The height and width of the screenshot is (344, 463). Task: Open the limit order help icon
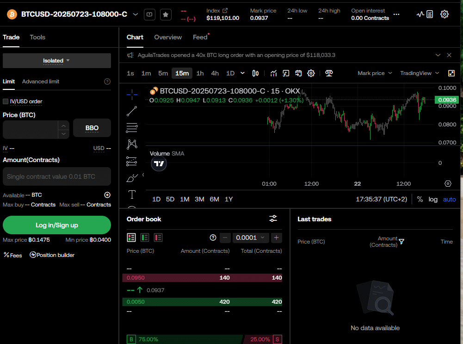[x=107, y=81]
